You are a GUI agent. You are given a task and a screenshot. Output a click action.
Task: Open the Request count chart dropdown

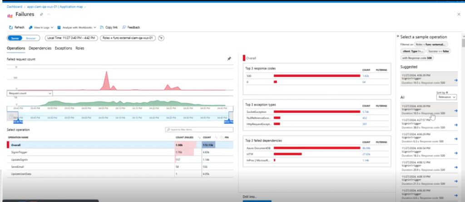(30, 93)
